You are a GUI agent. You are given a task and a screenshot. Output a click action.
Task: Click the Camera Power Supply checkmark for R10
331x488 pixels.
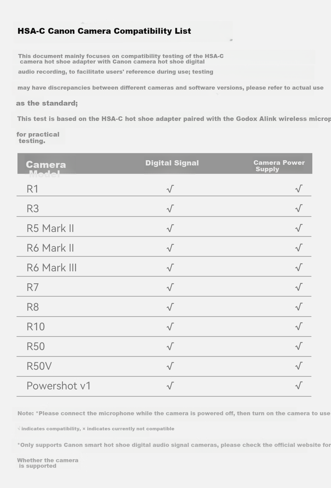coord(299,327)
